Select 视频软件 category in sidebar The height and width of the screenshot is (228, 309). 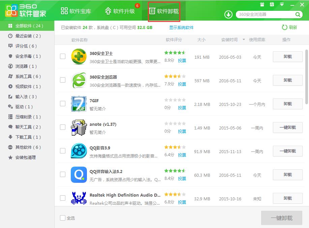point(27,86)
